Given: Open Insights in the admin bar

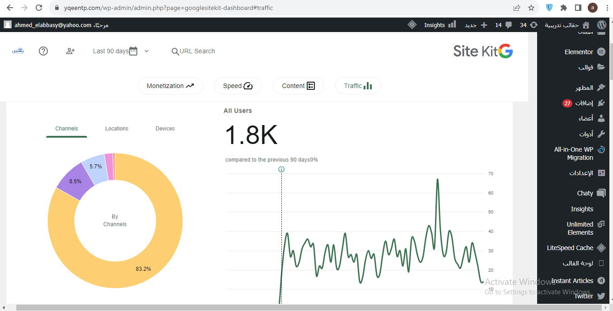Looking at the screenshot, I should pos(440,25).
